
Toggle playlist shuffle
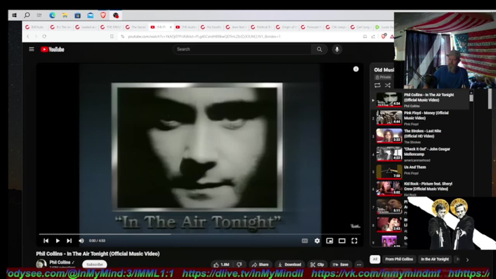(387, 85)
